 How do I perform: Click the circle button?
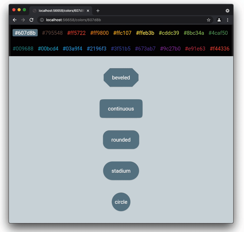coord(121,202)
